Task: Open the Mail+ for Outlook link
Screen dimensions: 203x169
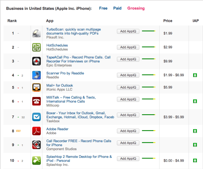Action: click(60, 85)
